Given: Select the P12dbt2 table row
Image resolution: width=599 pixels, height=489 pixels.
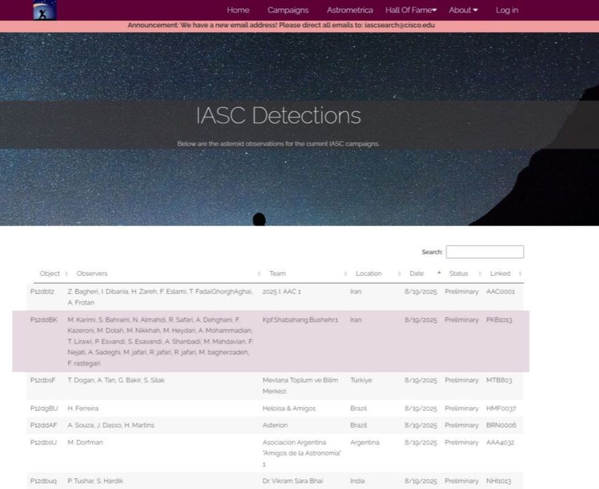Looking at the screenshot, I should pos(275,297).
